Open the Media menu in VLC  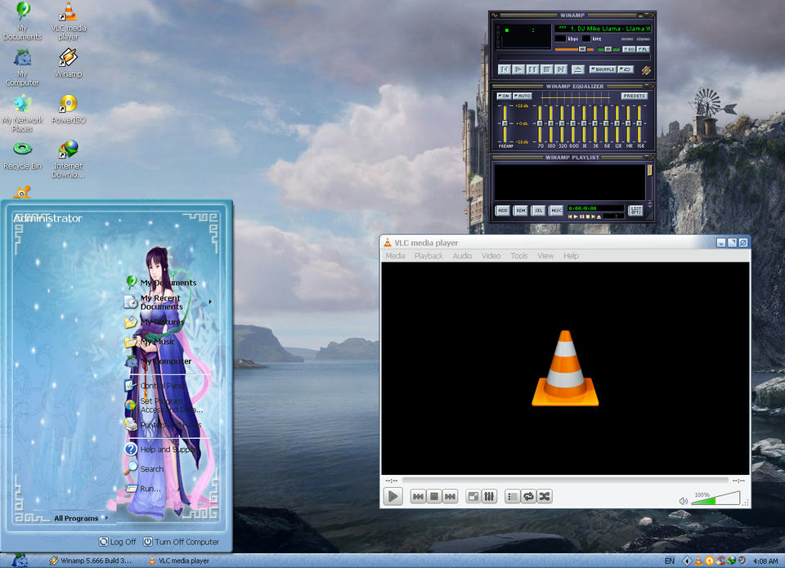click(x=395, y=256)
